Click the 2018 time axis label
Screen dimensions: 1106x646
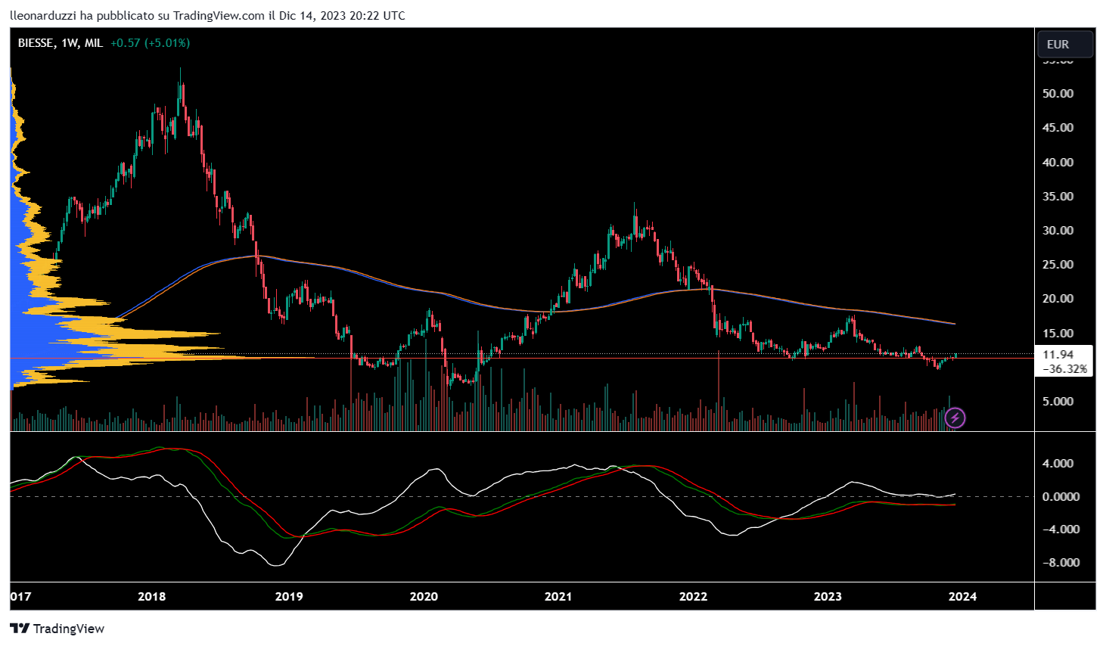[152, 596]
